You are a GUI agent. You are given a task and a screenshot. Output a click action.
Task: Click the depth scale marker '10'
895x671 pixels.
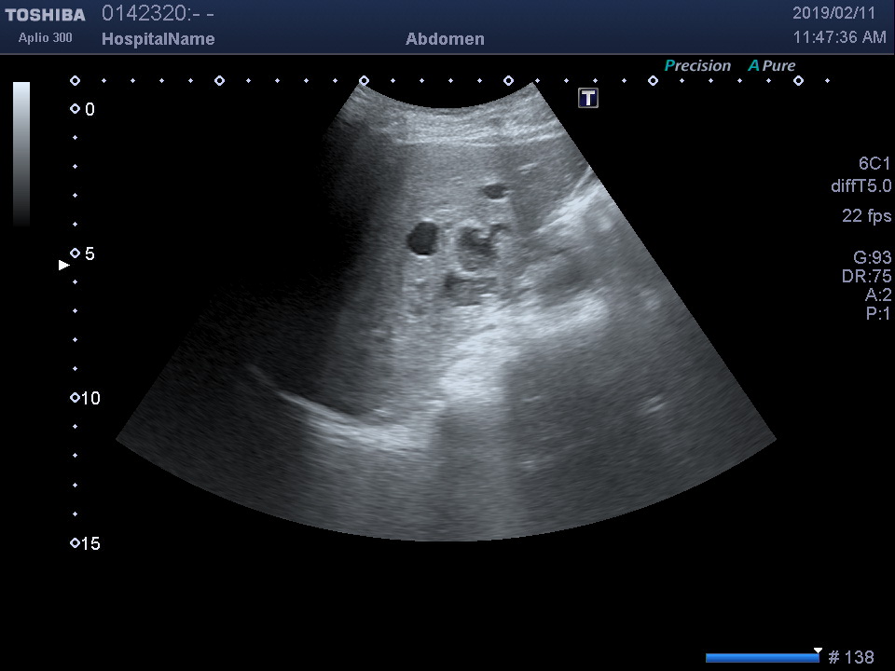click(x=90, y=398)
